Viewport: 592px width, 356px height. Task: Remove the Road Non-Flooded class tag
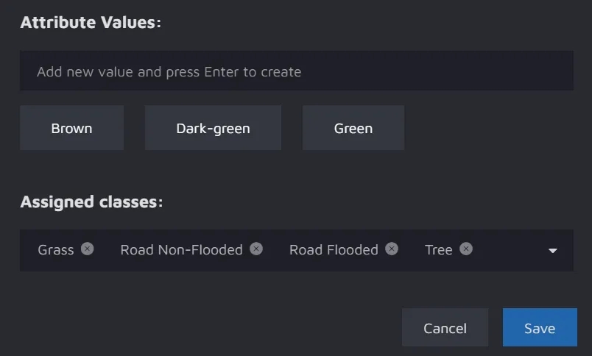[256, 249]
